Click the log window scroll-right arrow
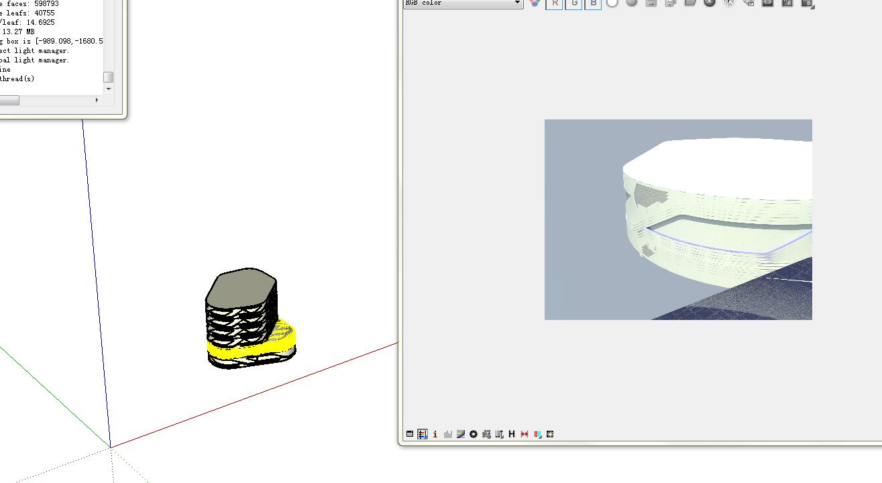Viewport: 882px width, 483px height. click(97, 100)
